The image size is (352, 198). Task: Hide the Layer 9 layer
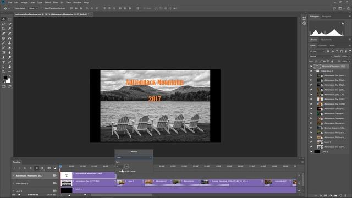[x=311, y=142]
